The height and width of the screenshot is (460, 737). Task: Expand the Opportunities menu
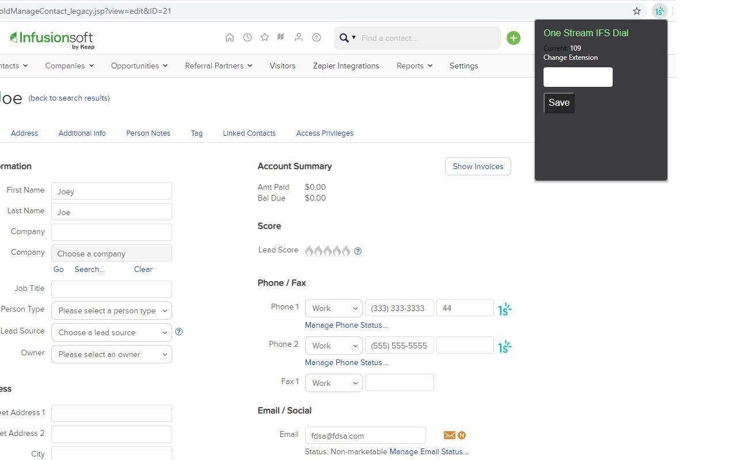139,66
